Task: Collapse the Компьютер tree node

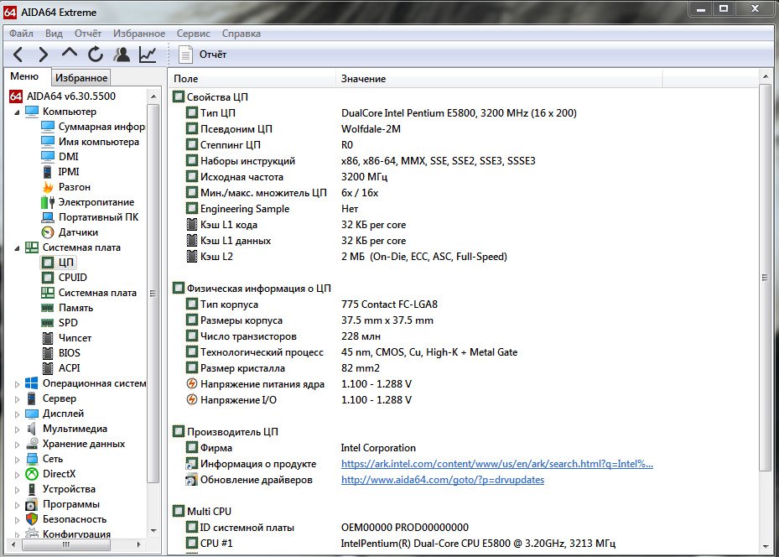Action: click(x=17, y=112)
